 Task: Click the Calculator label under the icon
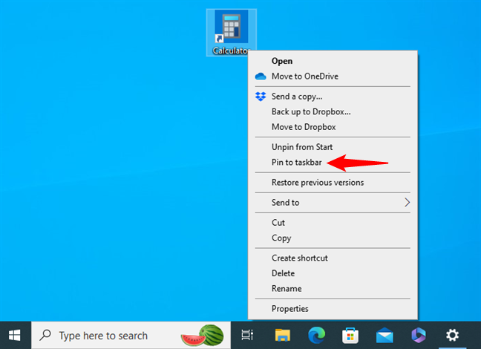coord(230,50)
